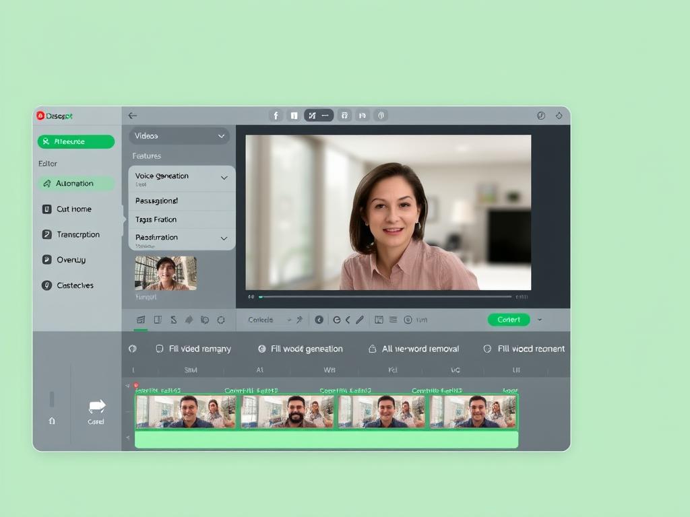Open the Videos dropdown
Image resolution: width=690 pixels, height=517 pixels.
coord(179,136)
